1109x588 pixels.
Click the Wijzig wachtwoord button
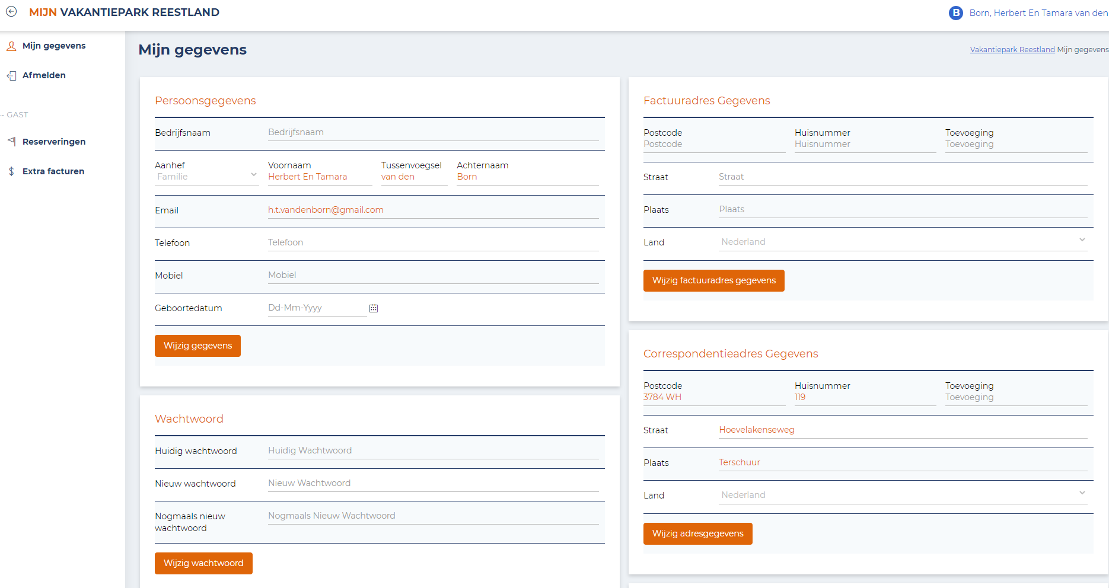[x=203, y=563]
